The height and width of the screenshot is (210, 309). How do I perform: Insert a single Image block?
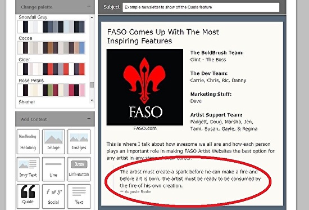pyautogui.click(x=53, y=142)
